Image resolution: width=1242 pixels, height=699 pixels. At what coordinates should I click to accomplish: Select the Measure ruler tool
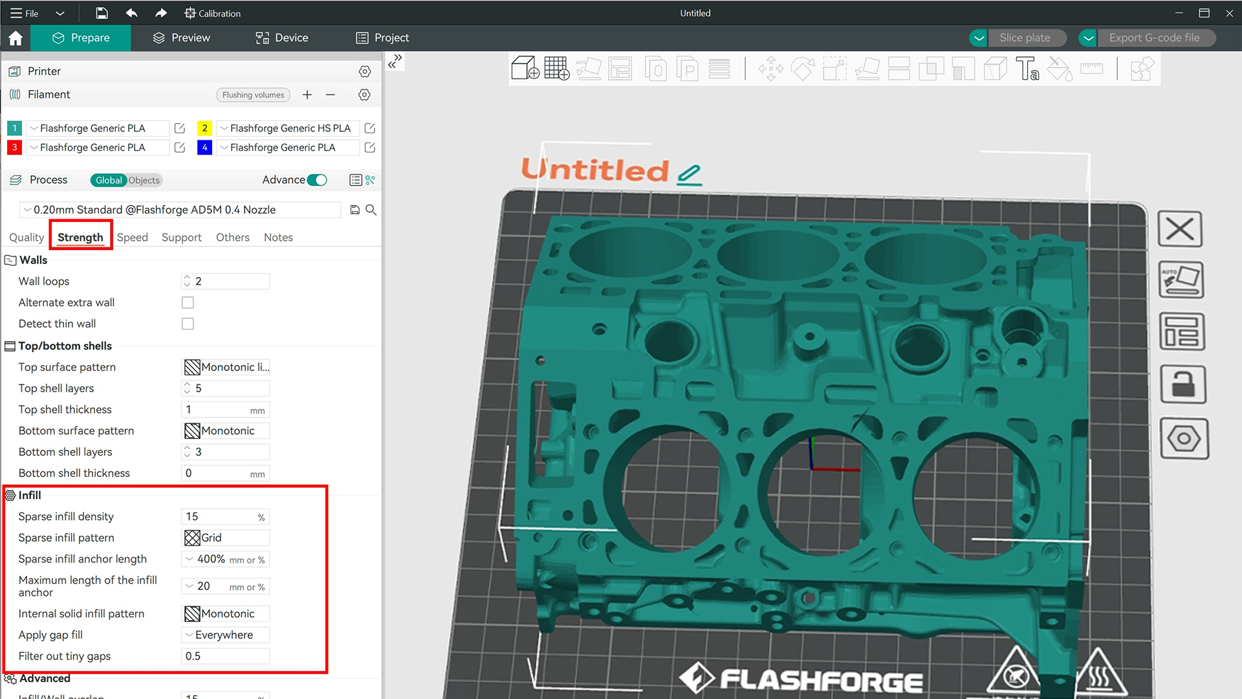pos(1091,68)
